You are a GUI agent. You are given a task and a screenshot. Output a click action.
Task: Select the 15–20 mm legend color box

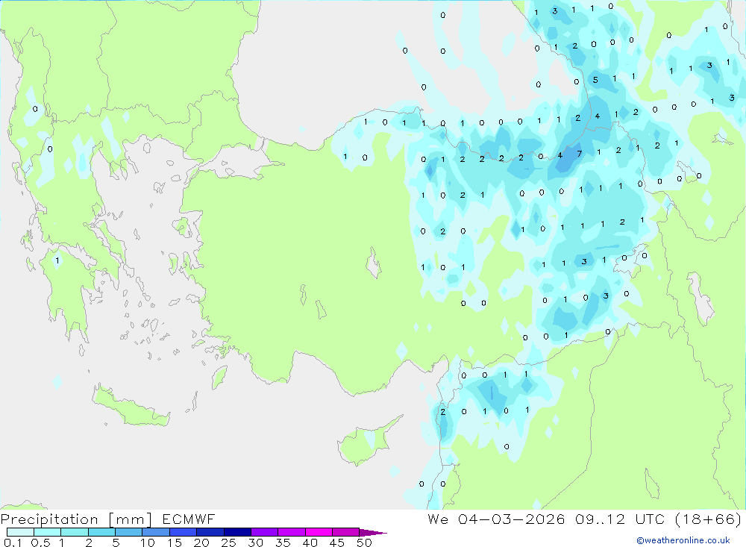[x=183, y=532]
